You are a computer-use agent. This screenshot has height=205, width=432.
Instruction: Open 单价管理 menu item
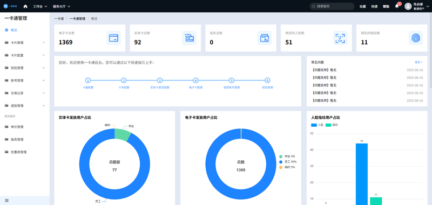coord(25,127)
